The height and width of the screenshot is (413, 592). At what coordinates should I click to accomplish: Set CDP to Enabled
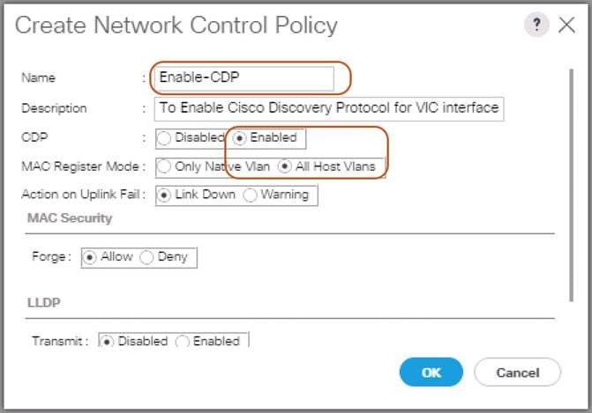[x=239, y=137]
